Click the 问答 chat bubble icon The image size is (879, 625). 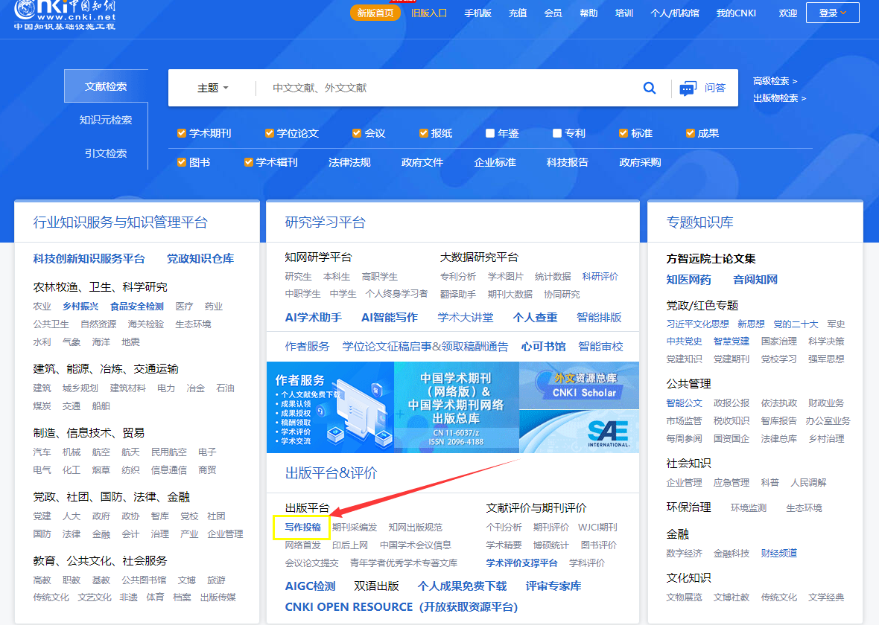[688, 89]
